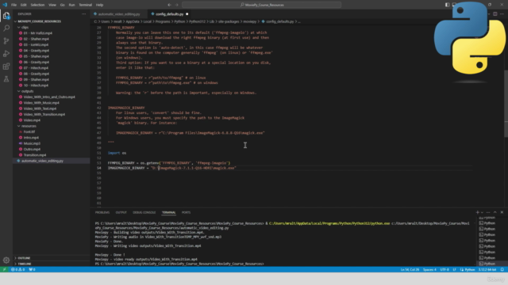508x285 pixels.
Task: Open the Extensions view
Action: tap(6, 66)
